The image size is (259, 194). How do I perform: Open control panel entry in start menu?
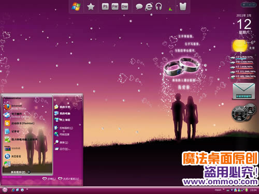point(64,128)
